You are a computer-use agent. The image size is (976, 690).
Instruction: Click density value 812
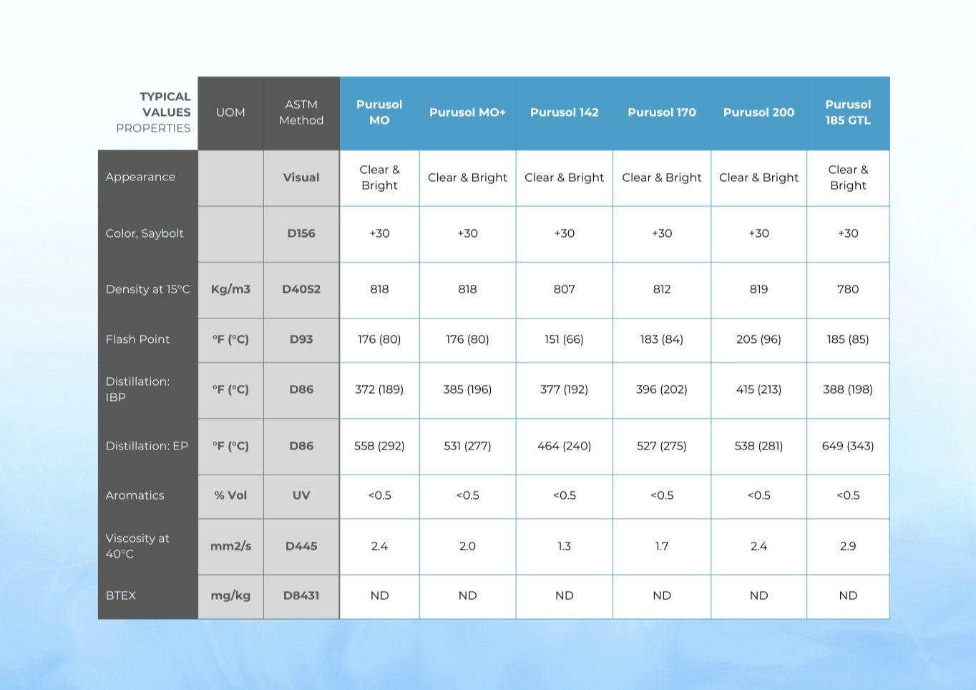(x=662, y=289)
